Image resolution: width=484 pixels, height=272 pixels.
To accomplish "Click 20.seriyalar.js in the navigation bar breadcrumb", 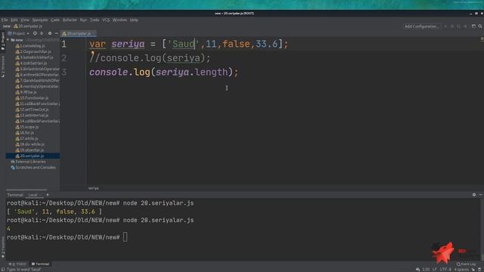I will click(28, 26).
